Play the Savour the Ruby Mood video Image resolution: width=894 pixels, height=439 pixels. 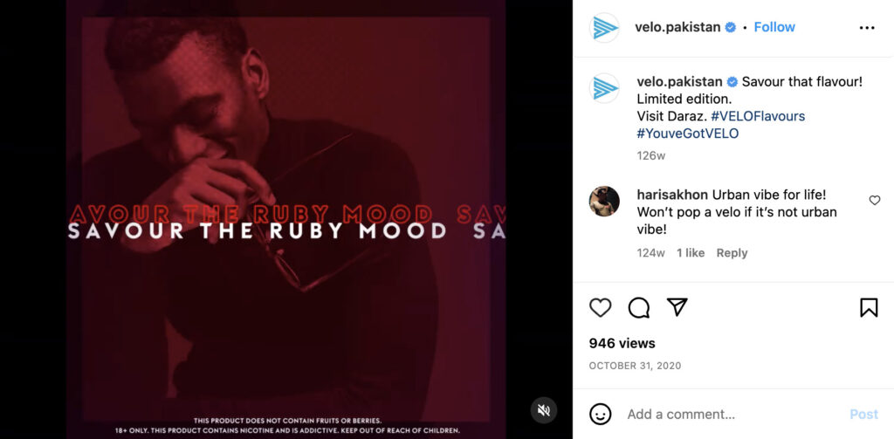[285, 220]
